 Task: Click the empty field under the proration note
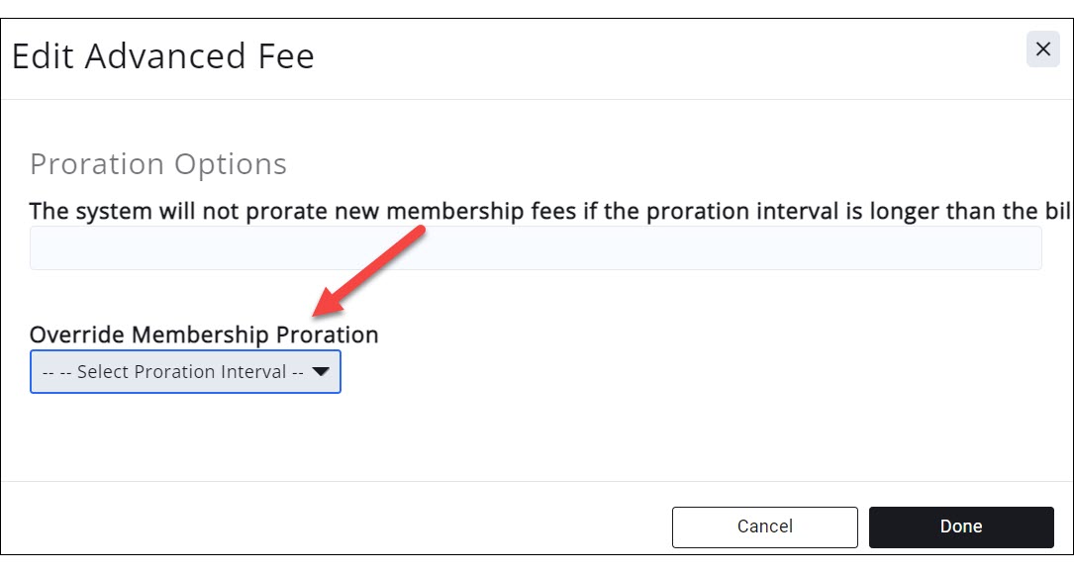click(535, 248)
